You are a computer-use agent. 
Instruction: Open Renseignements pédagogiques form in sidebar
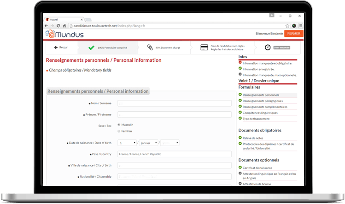(263, 101)
